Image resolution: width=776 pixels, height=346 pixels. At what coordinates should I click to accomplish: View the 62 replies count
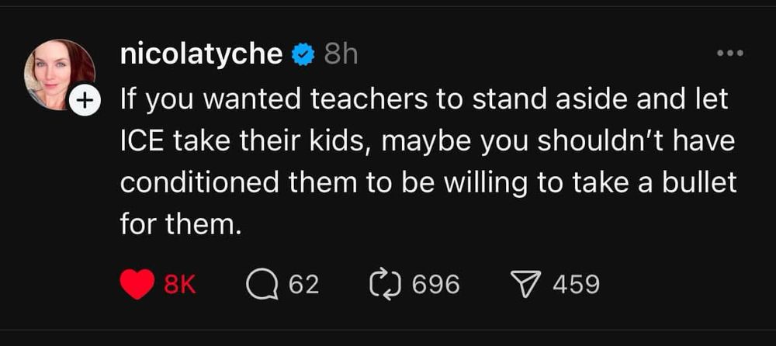(x=303, y=285)
